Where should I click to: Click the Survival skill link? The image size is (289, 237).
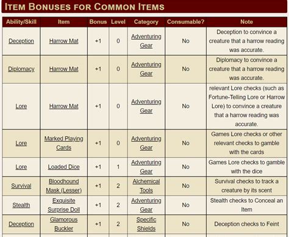[x=21, y=186]
